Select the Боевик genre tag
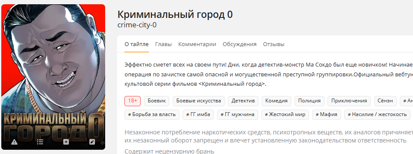The image size is (413, 154). click(x=157, y=101)
